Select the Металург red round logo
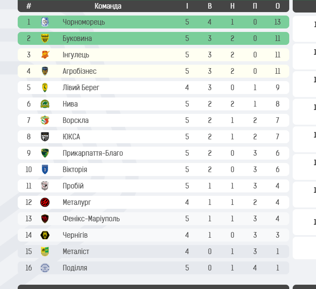 (45, 202)
